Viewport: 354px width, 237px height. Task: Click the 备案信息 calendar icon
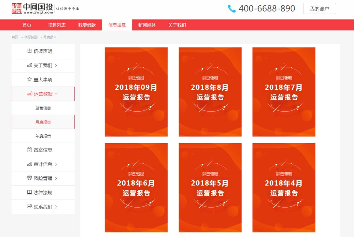point(29,150)
